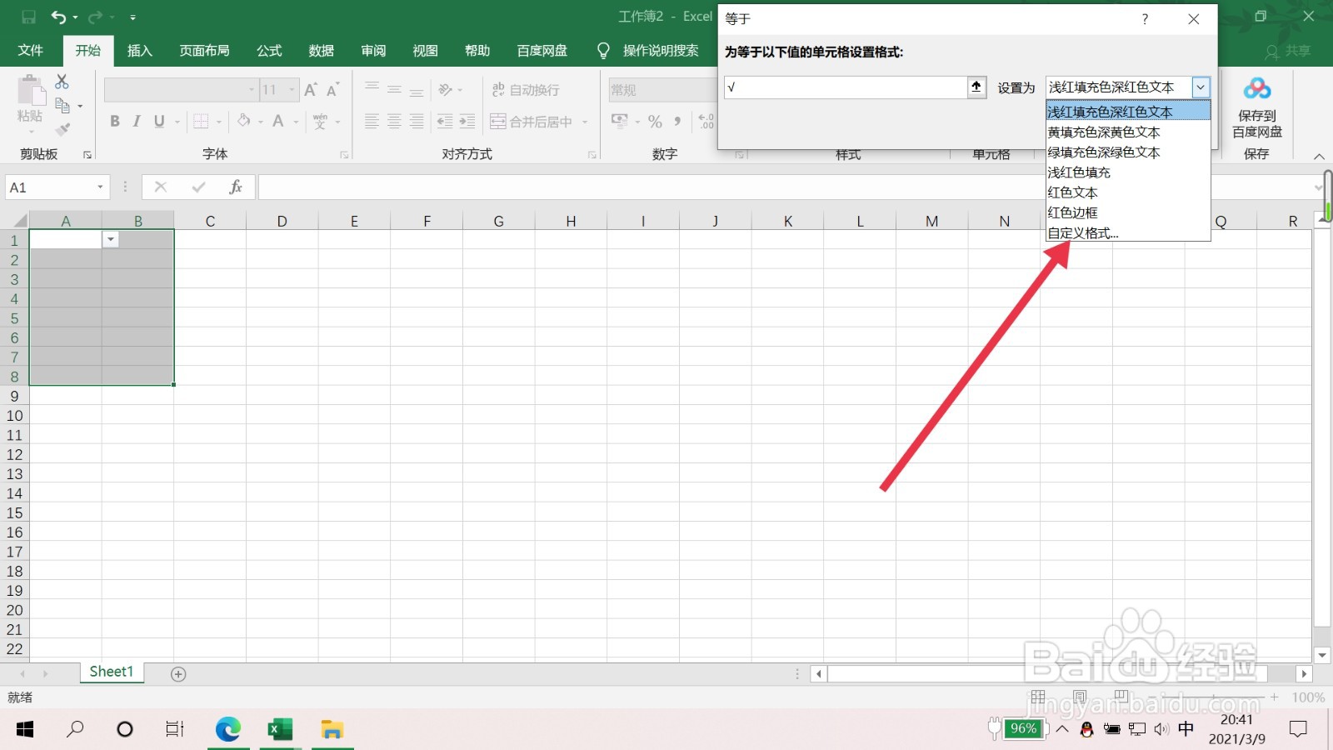Click the Borders icon
Viewport: 1333px width, 750px height.
pyautogui.click(x=201, y=122)
